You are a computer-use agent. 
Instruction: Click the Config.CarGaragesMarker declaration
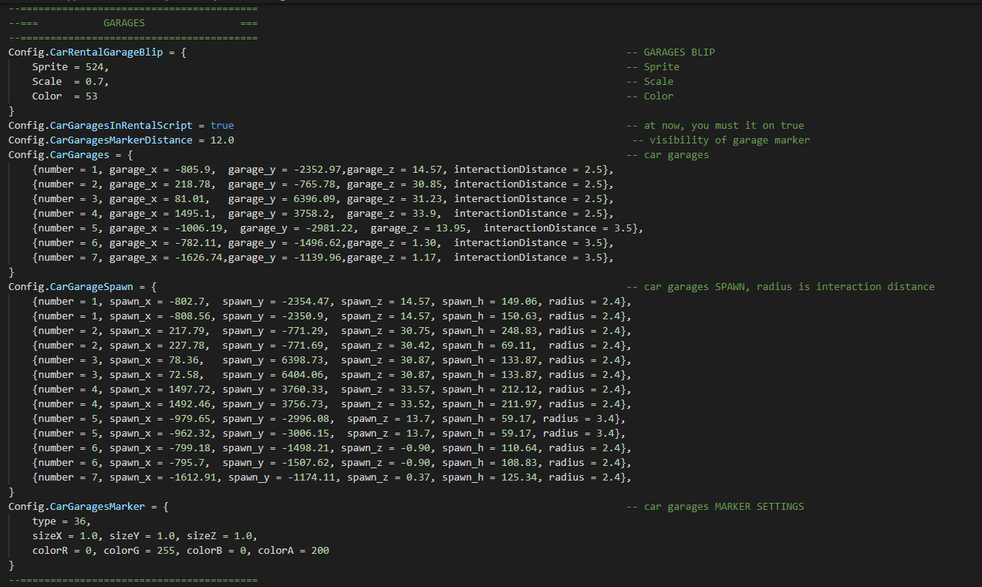[89, 506]
